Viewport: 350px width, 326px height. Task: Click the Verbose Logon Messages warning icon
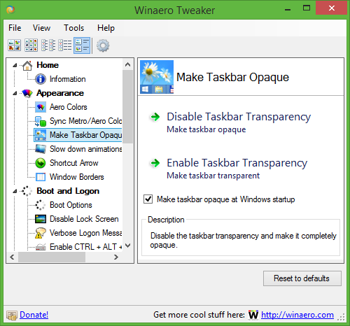tap(40, 233)
